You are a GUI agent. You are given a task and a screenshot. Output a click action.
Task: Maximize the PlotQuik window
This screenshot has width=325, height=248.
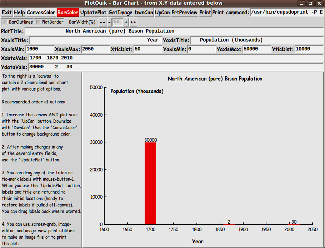click(x=310, y=3)
